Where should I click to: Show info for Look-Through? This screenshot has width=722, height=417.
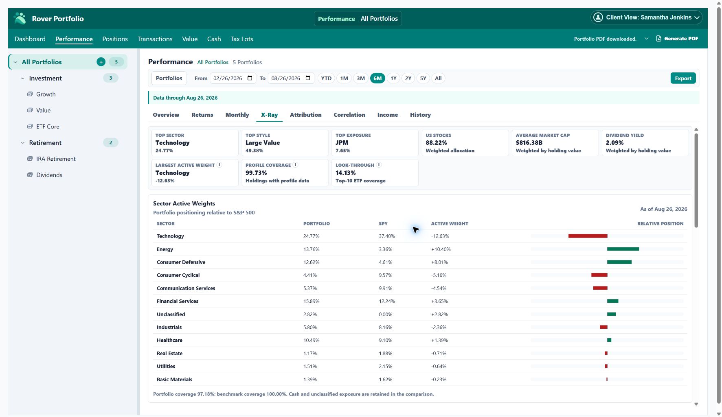point(379,165)
